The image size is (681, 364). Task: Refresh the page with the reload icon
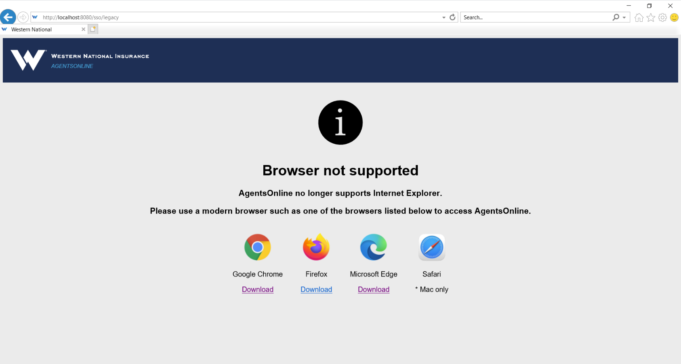click(452, 17)
